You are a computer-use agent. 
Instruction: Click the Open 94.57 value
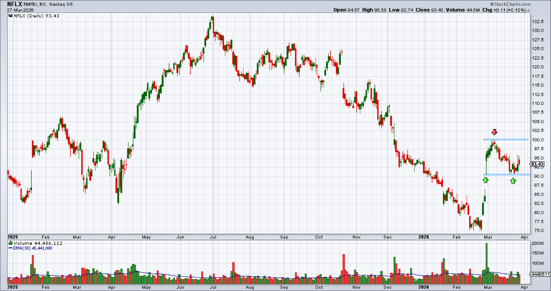346,10
